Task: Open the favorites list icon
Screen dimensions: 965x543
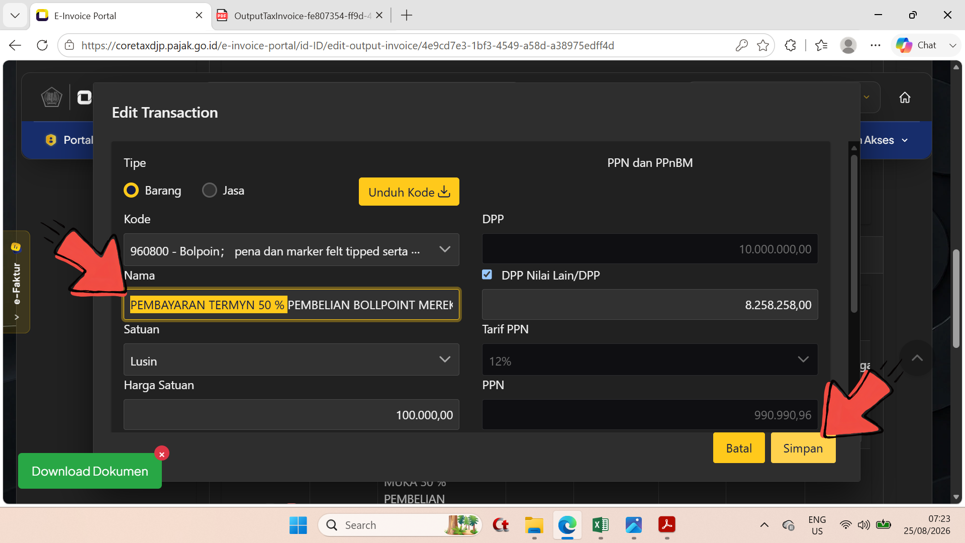Action: (x=821, y=45)
